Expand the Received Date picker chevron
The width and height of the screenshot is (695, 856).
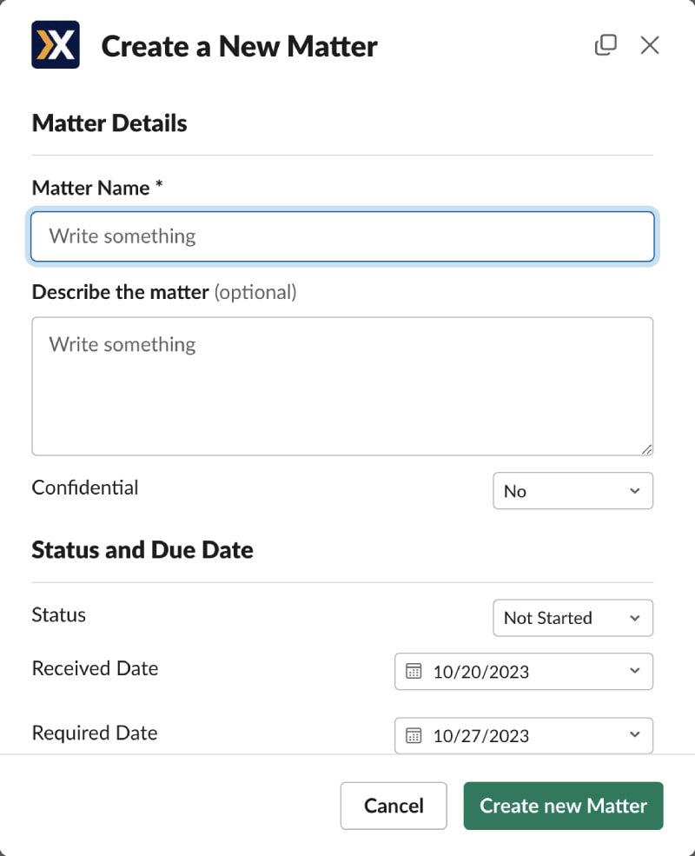point(633,672)
